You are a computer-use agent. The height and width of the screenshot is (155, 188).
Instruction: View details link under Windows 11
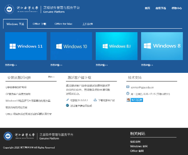[x=11, y=65]
